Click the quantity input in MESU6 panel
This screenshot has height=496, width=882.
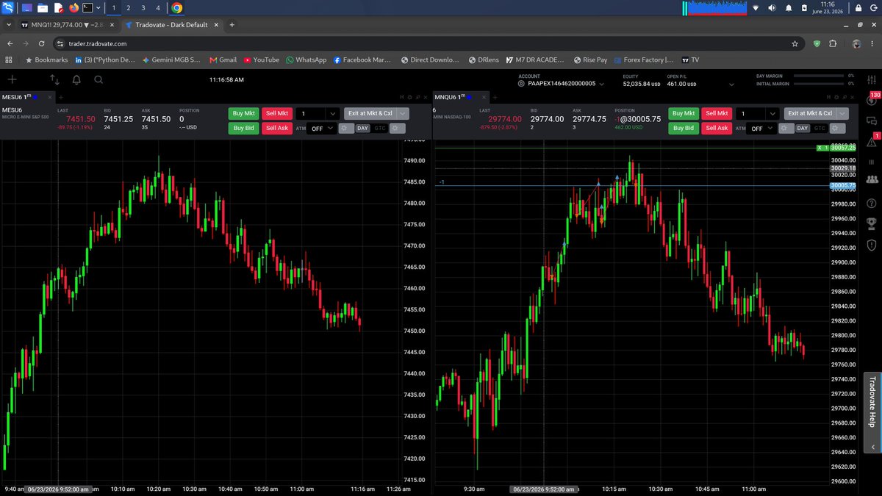(311, 114)
